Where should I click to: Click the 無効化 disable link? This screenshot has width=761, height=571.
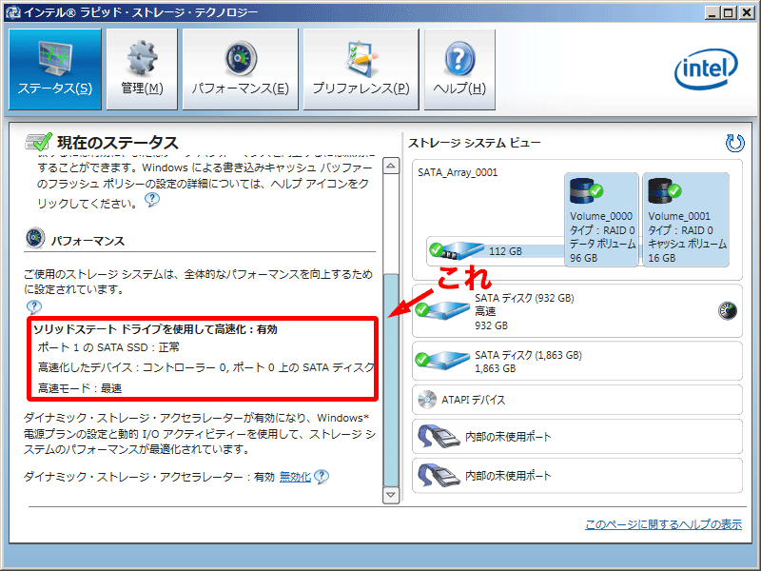(295, 477)
